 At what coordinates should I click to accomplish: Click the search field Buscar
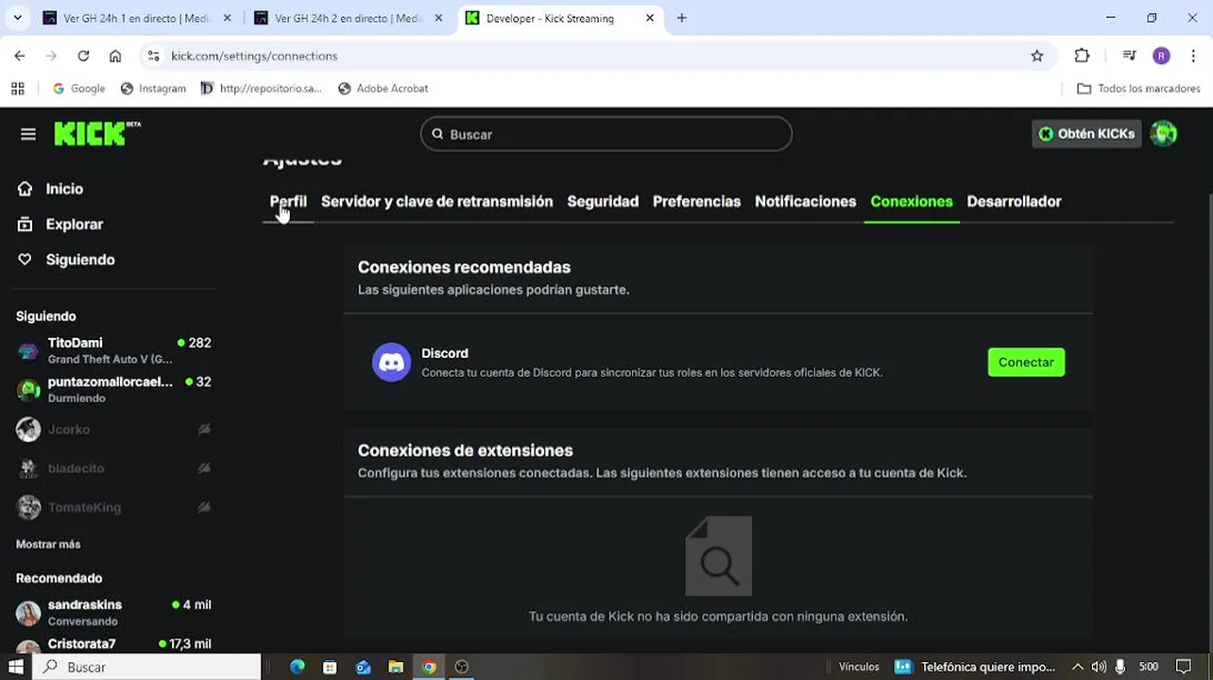pyautogui.click(x=606, y=134)
